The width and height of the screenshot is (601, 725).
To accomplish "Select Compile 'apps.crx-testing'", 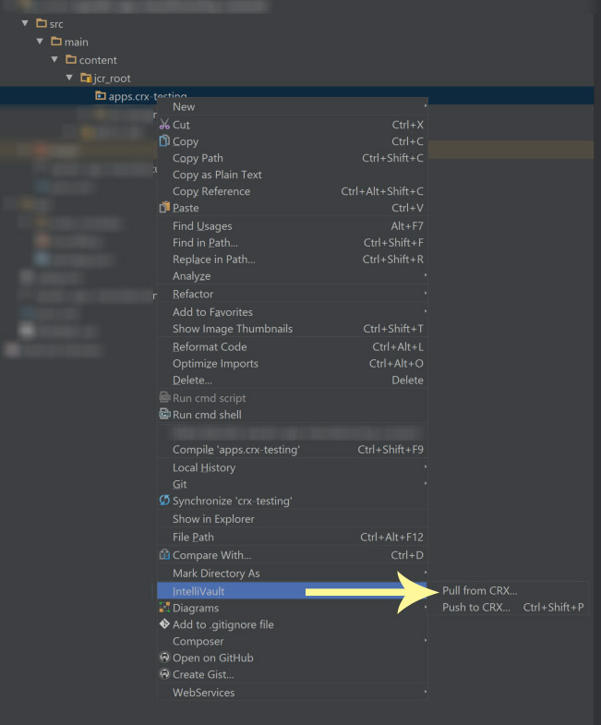I will [292, 450].
